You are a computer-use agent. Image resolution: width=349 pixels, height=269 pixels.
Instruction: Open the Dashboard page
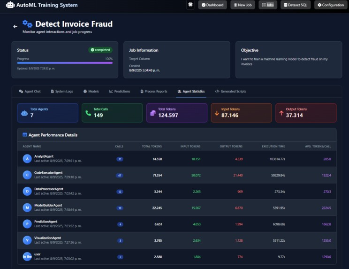coord(212,5)
